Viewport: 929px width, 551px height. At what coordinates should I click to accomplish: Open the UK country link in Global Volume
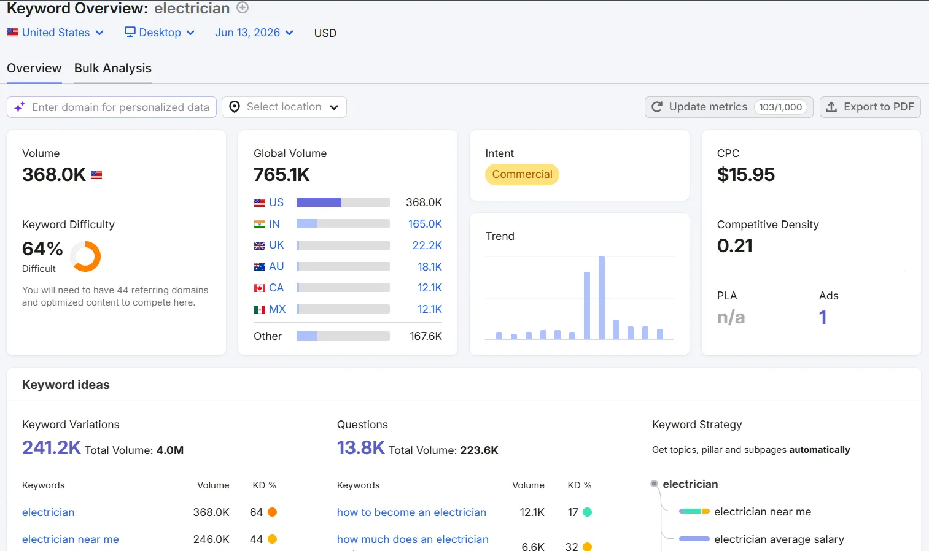click(x=276, y=245)
